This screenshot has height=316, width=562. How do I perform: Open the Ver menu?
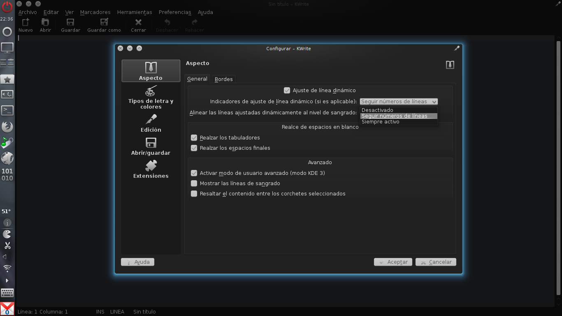69,12
